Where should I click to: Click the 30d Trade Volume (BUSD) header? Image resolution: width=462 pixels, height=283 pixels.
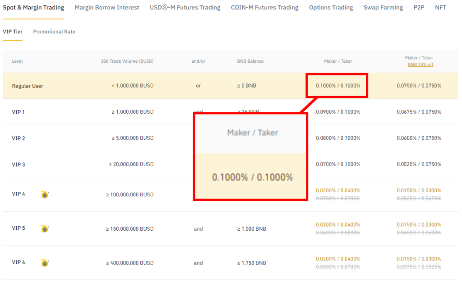[127, 61]
